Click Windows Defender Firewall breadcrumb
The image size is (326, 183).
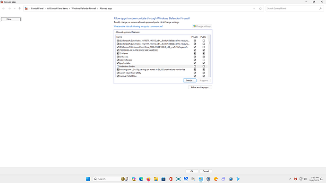(84, 8)
